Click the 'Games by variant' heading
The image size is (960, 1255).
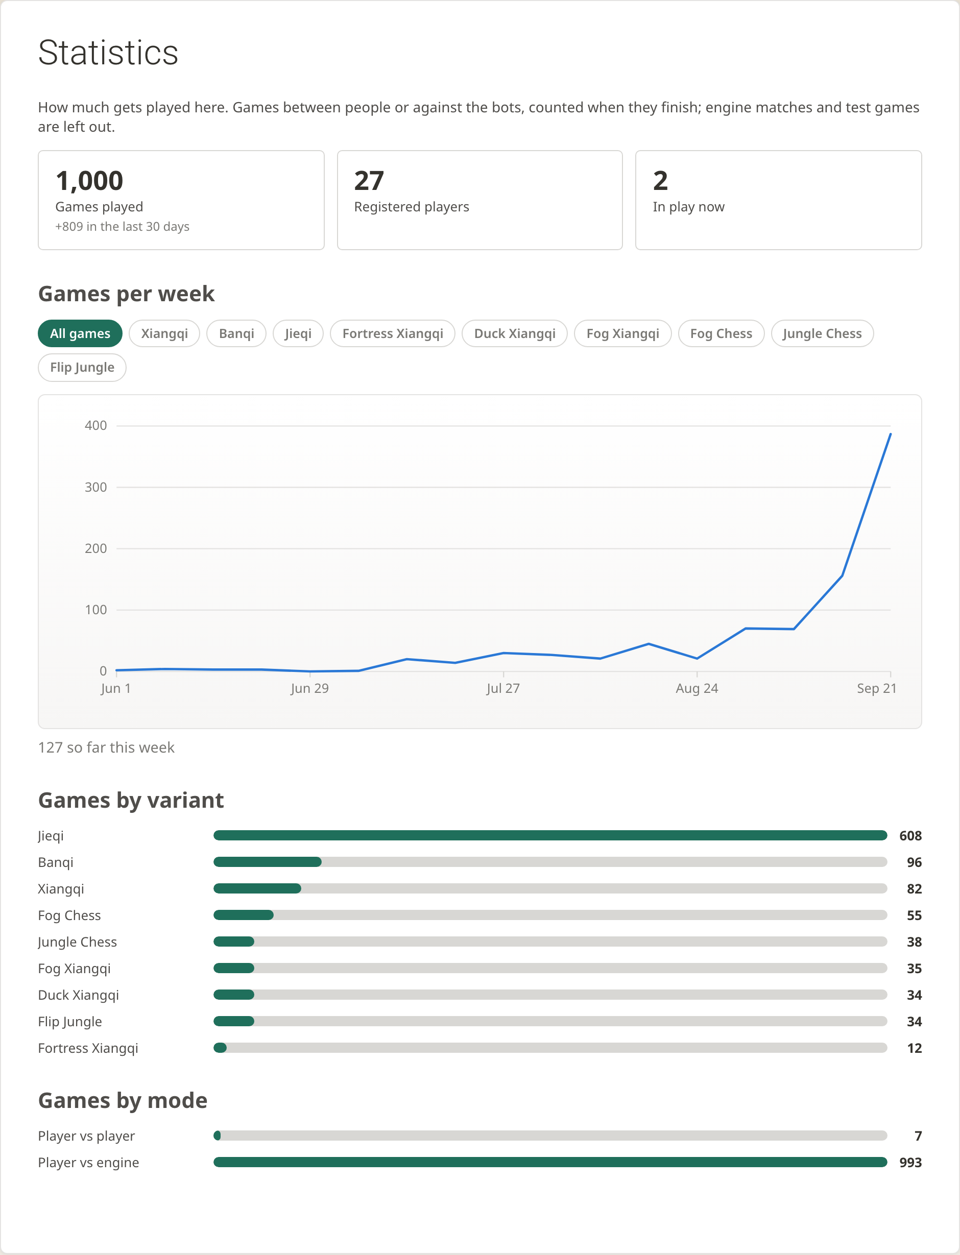(x=131, y=800)
